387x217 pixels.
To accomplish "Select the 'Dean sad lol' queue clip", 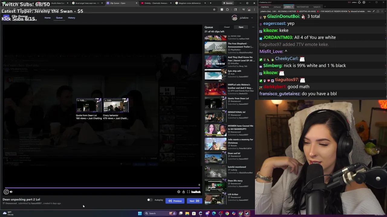I will 229,158.
